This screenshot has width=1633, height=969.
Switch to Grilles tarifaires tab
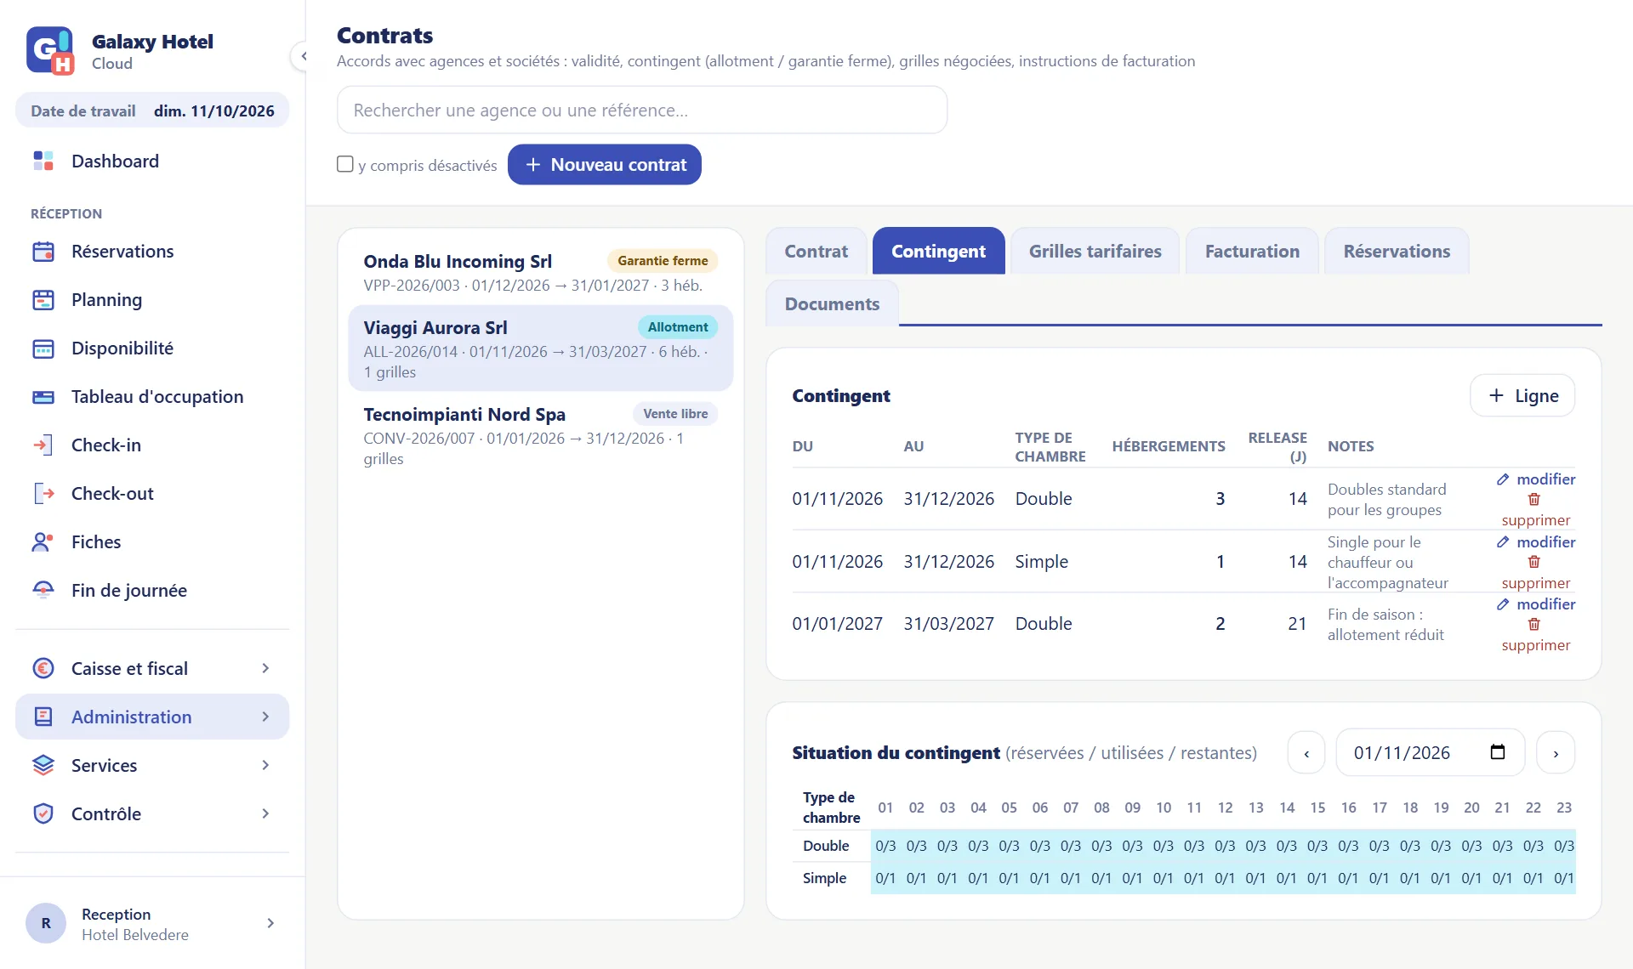(x=1095, y=252)
